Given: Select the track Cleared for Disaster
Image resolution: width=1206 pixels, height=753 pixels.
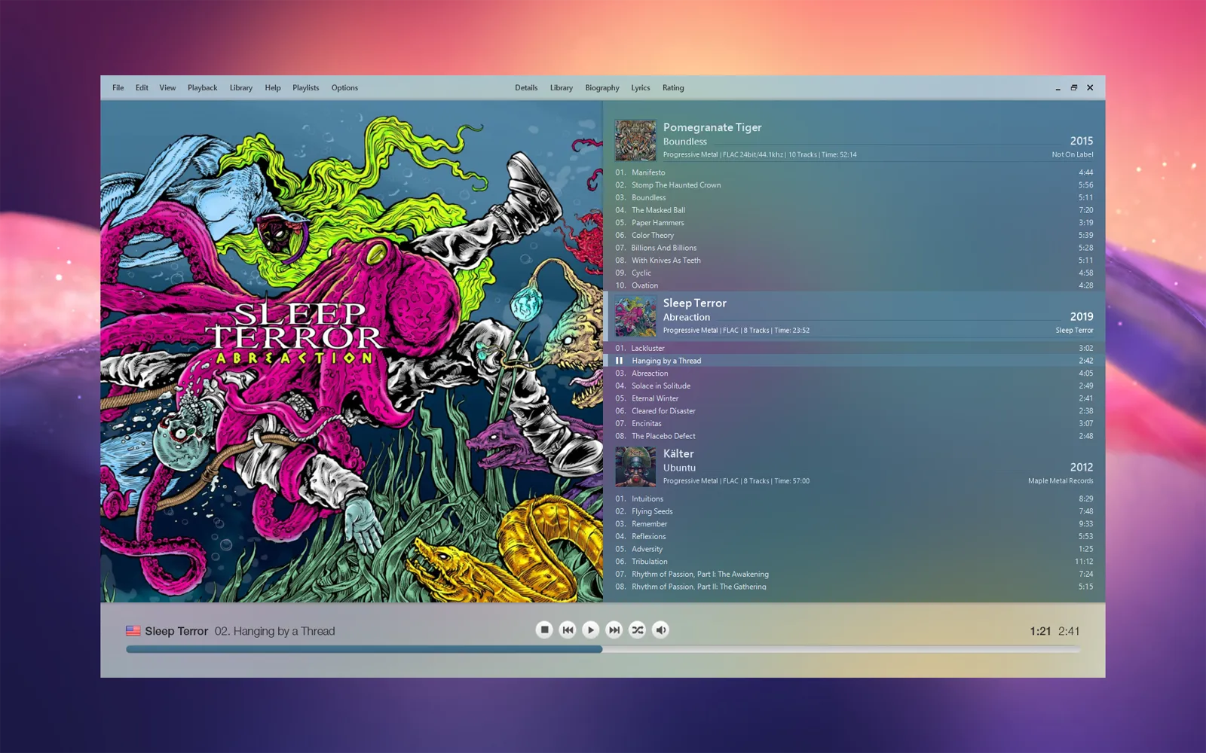Looking at the screenshot, I should [854, 411].
